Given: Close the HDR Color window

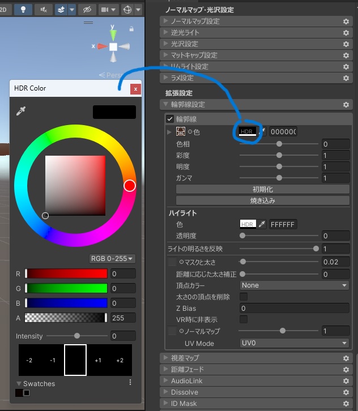Looking at the screenshot, I should [135, 89].
